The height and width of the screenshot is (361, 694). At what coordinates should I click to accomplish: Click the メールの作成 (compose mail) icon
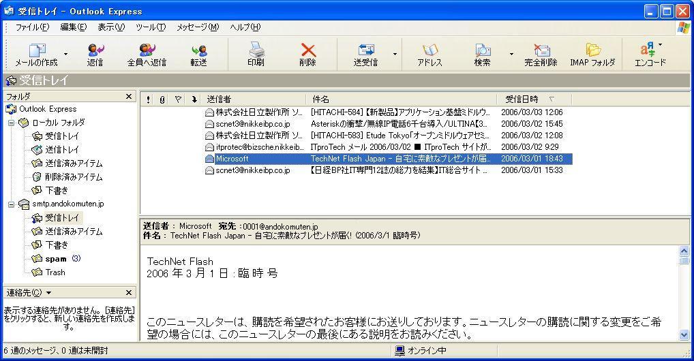(37, 50)
